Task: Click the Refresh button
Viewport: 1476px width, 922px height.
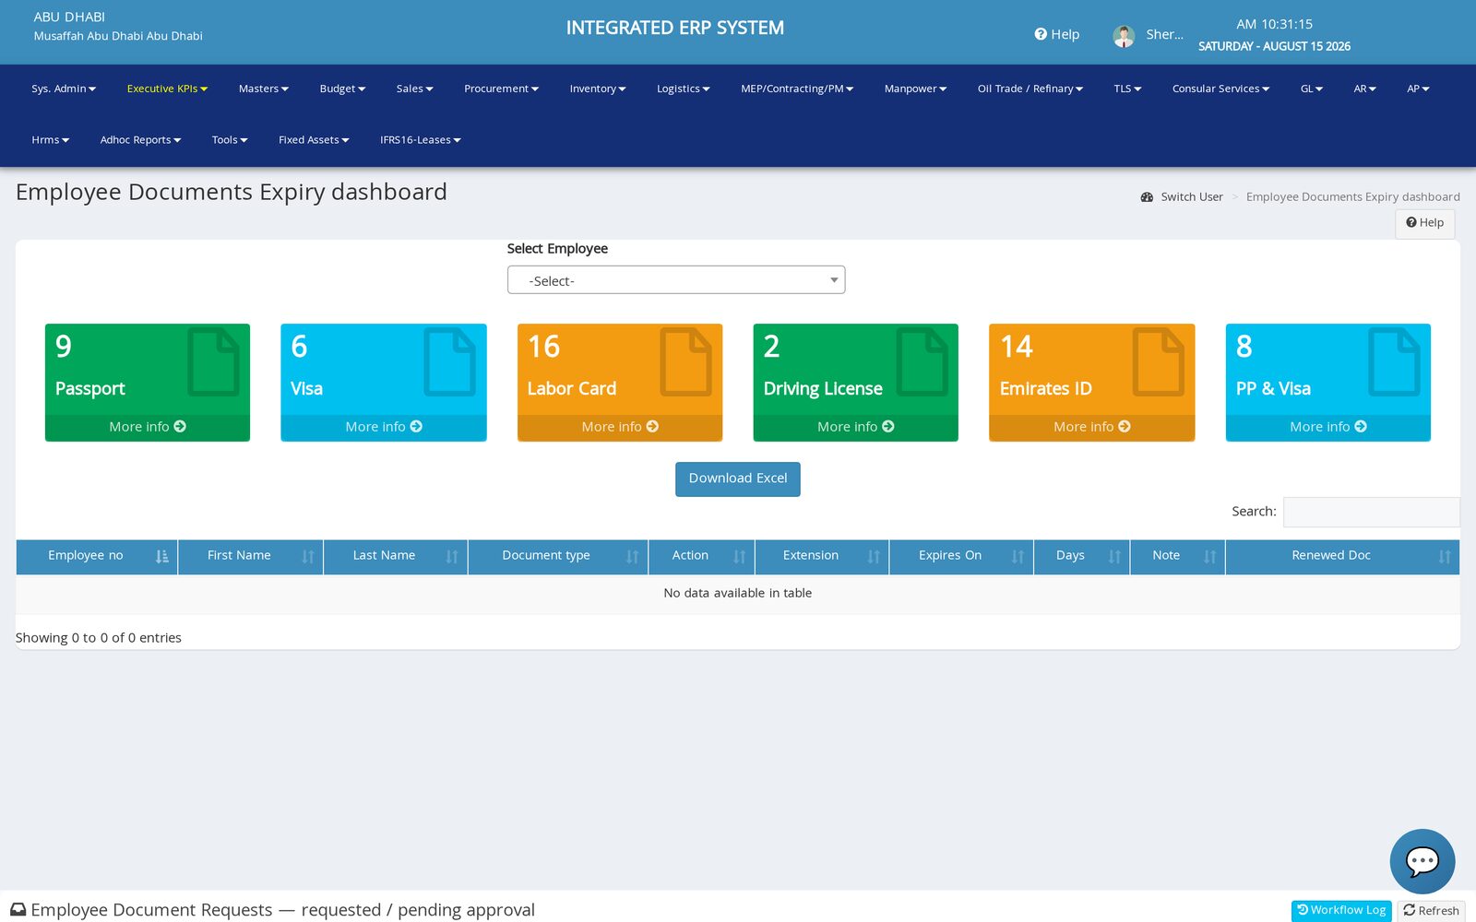Action: (x=1431, y=911)
